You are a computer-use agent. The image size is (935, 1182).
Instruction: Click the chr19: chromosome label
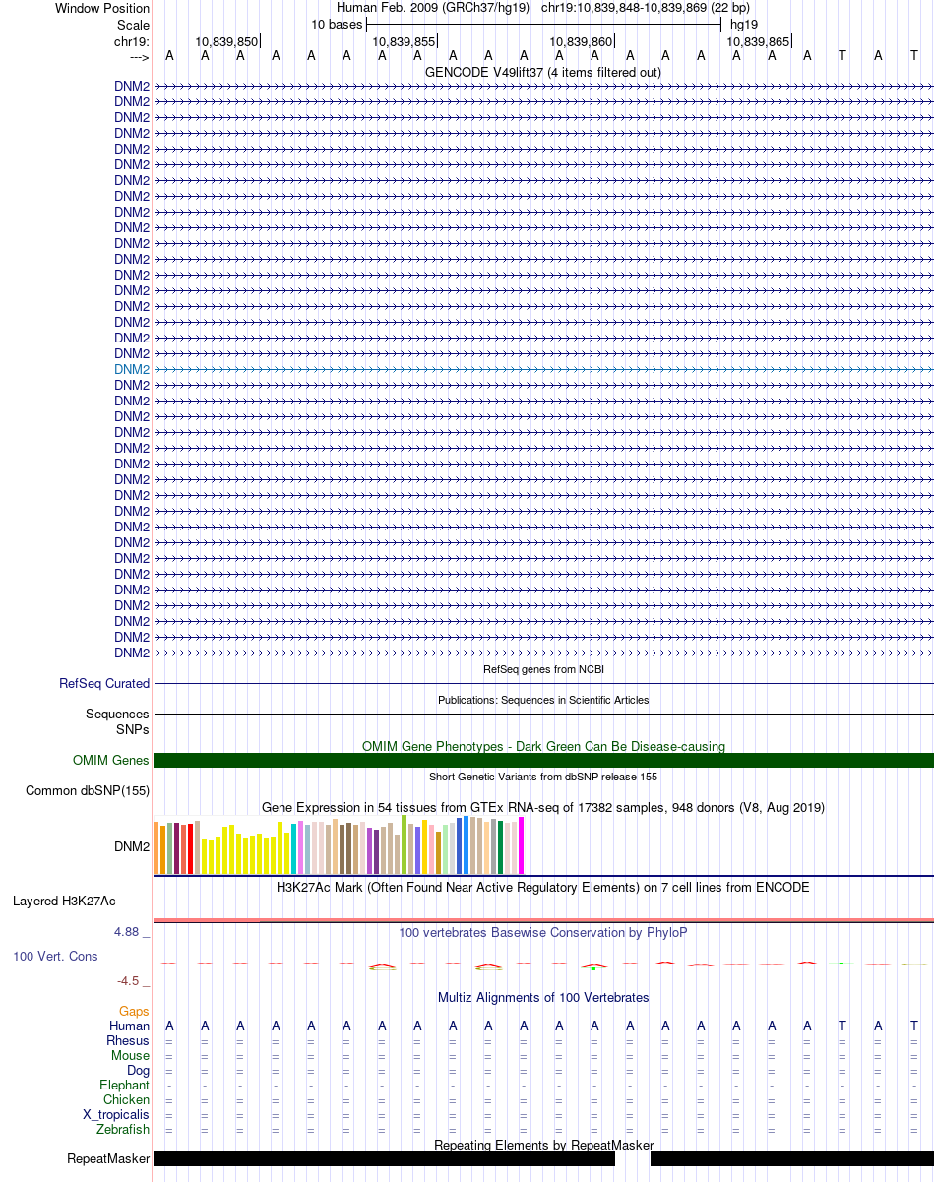click(132, 41)
